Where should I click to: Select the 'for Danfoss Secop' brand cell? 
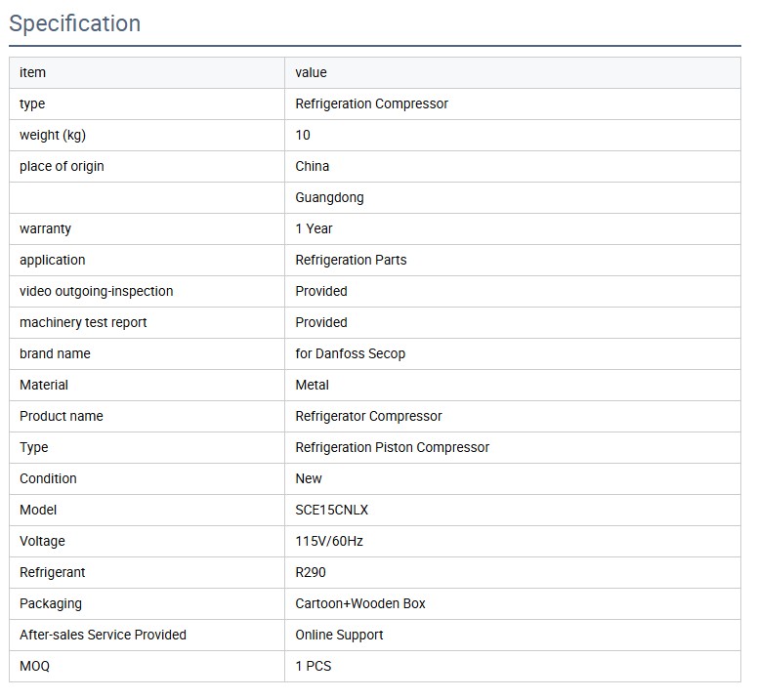click(350, 353)
